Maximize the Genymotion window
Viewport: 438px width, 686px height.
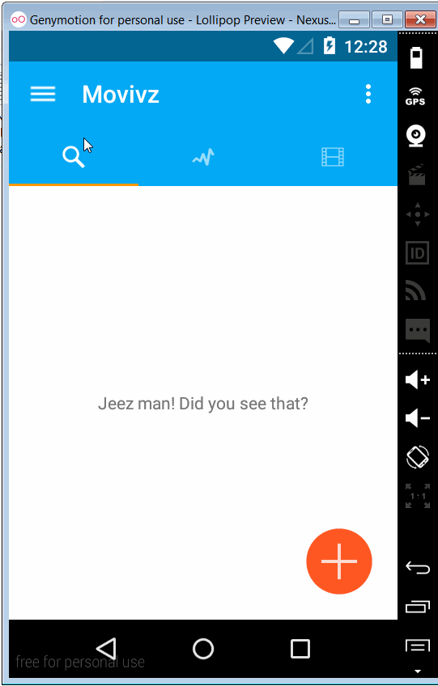(x=387, y=19)
